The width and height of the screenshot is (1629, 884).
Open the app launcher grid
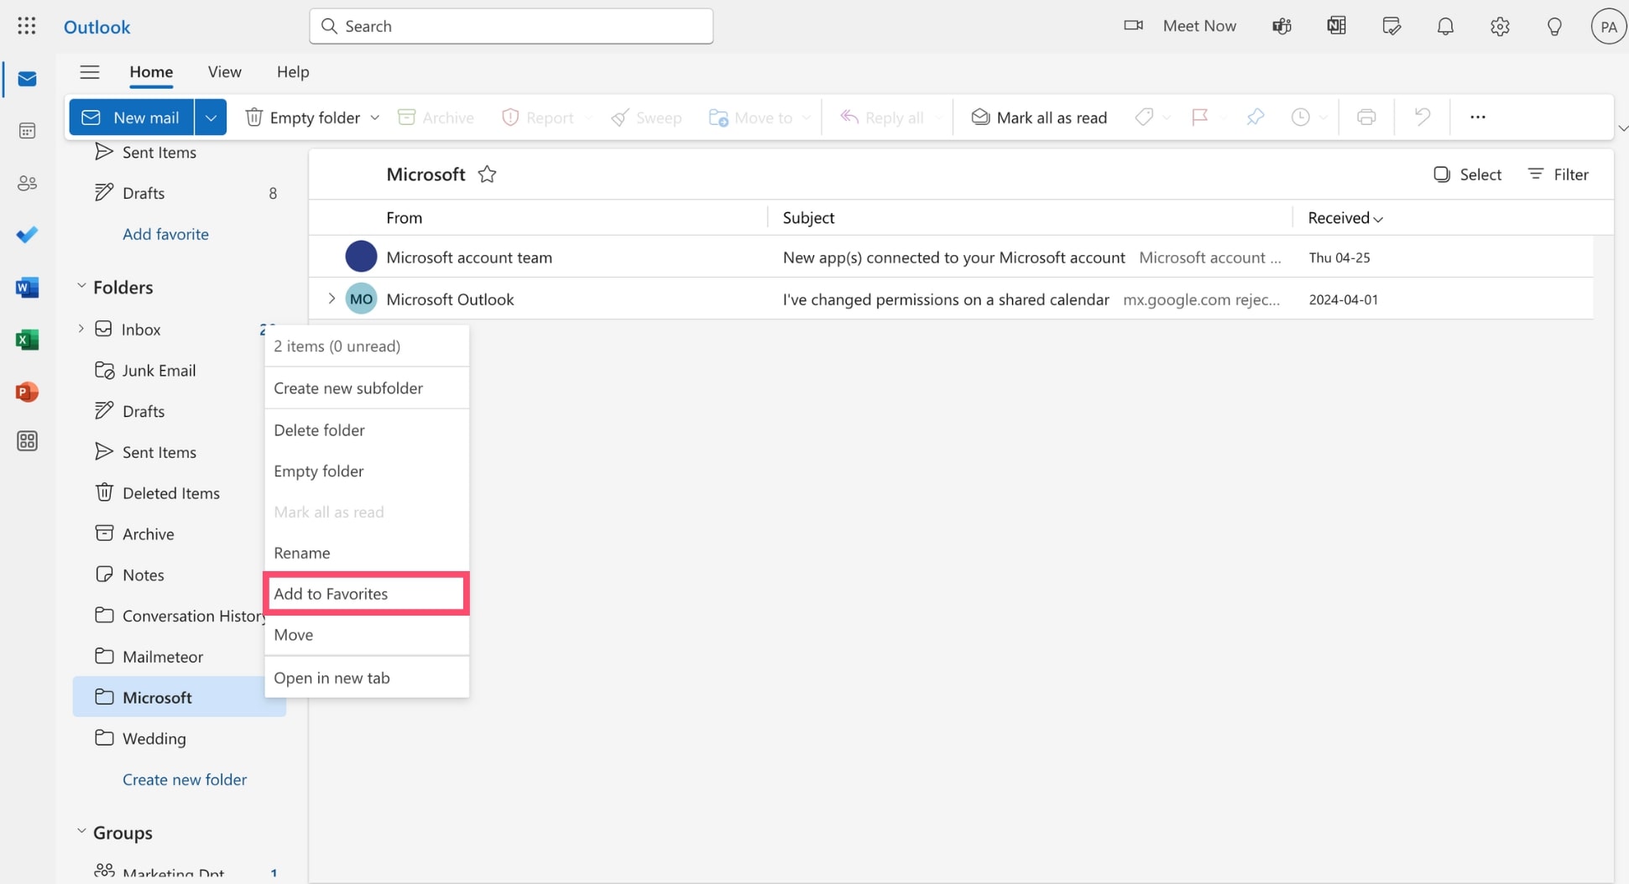tap(26, 26)
